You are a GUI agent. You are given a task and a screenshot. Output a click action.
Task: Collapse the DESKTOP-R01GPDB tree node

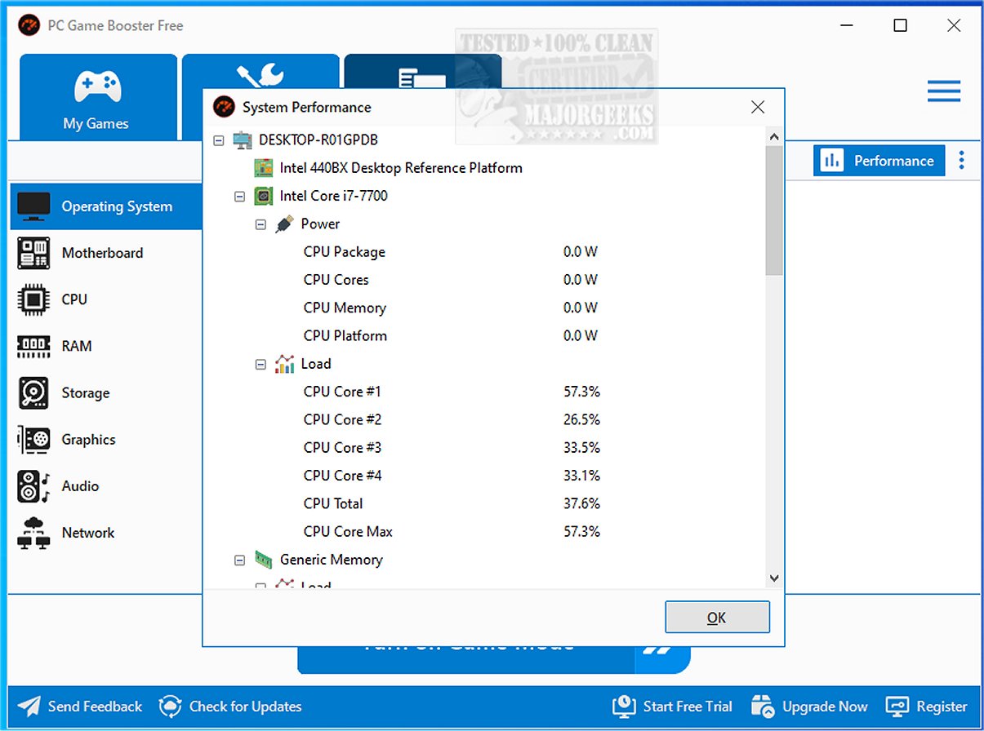[218, 140]
